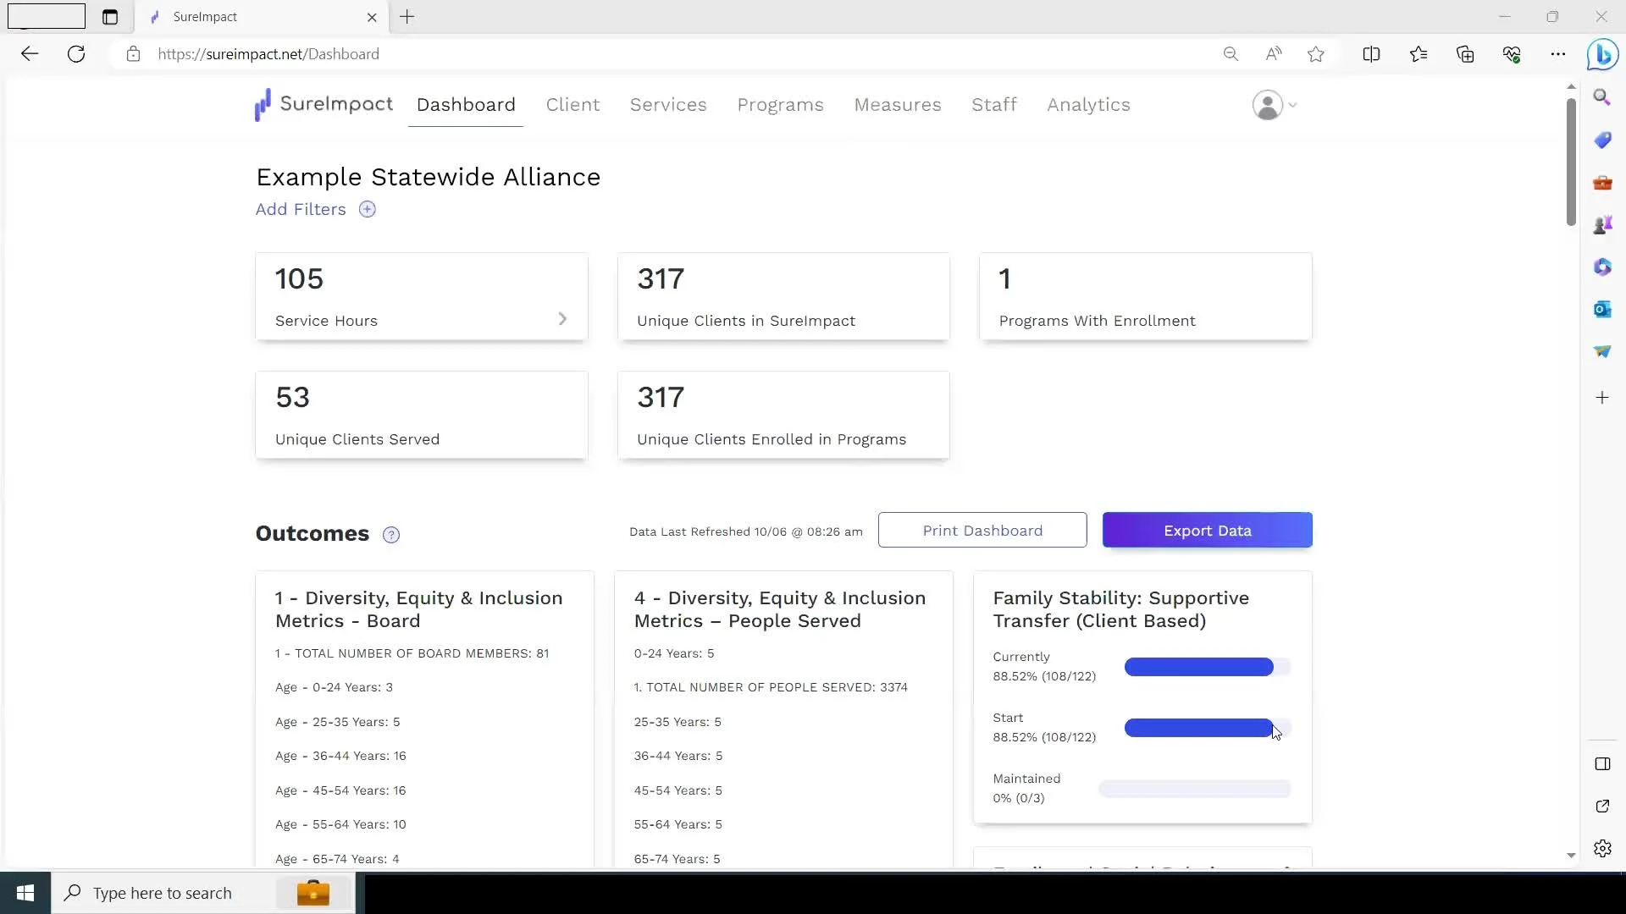Click the taskbar briefcase search highlight
Screen dimensions: 1626x914
tap(312, 893)
